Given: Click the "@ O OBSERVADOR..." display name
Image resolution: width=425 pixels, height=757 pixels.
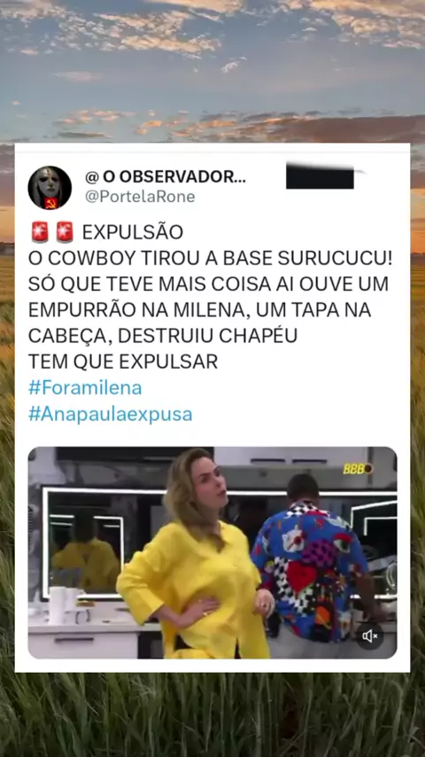Looking at the screenshot, I should click(166, 177).
